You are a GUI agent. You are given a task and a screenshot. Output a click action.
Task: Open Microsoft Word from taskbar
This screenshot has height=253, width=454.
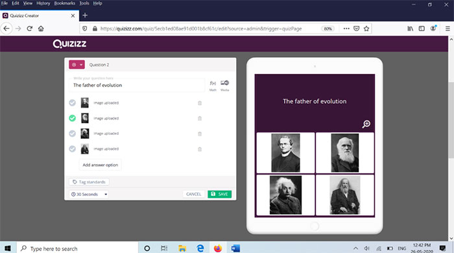pos(235,248)
